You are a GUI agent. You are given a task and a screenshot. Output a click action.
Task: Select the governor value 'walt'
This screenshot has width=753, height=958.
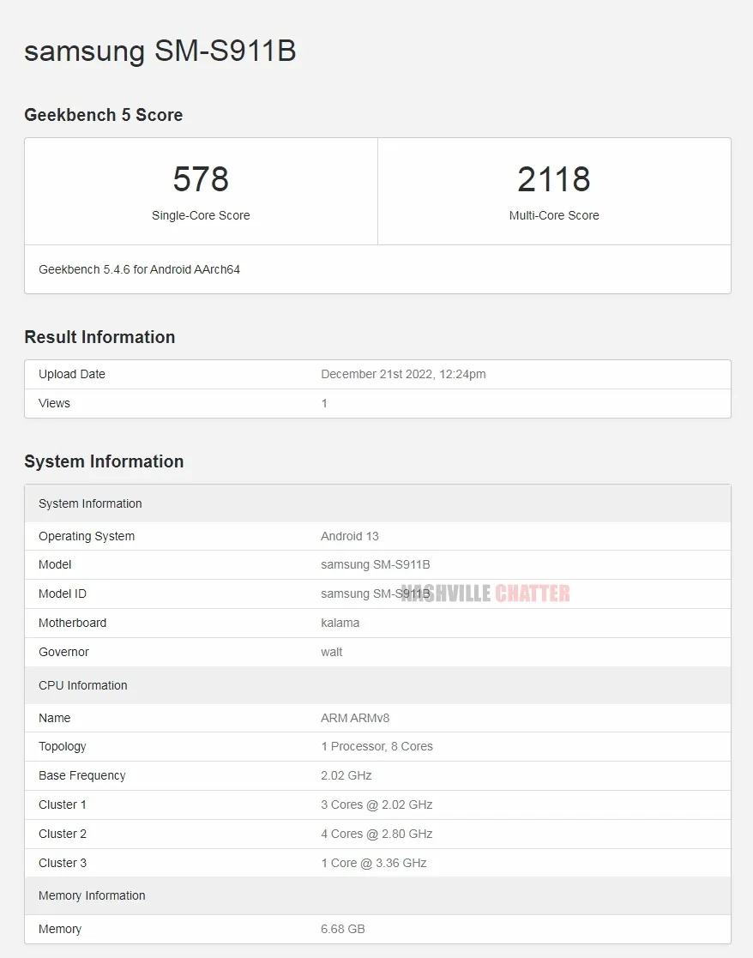(332, 652)
